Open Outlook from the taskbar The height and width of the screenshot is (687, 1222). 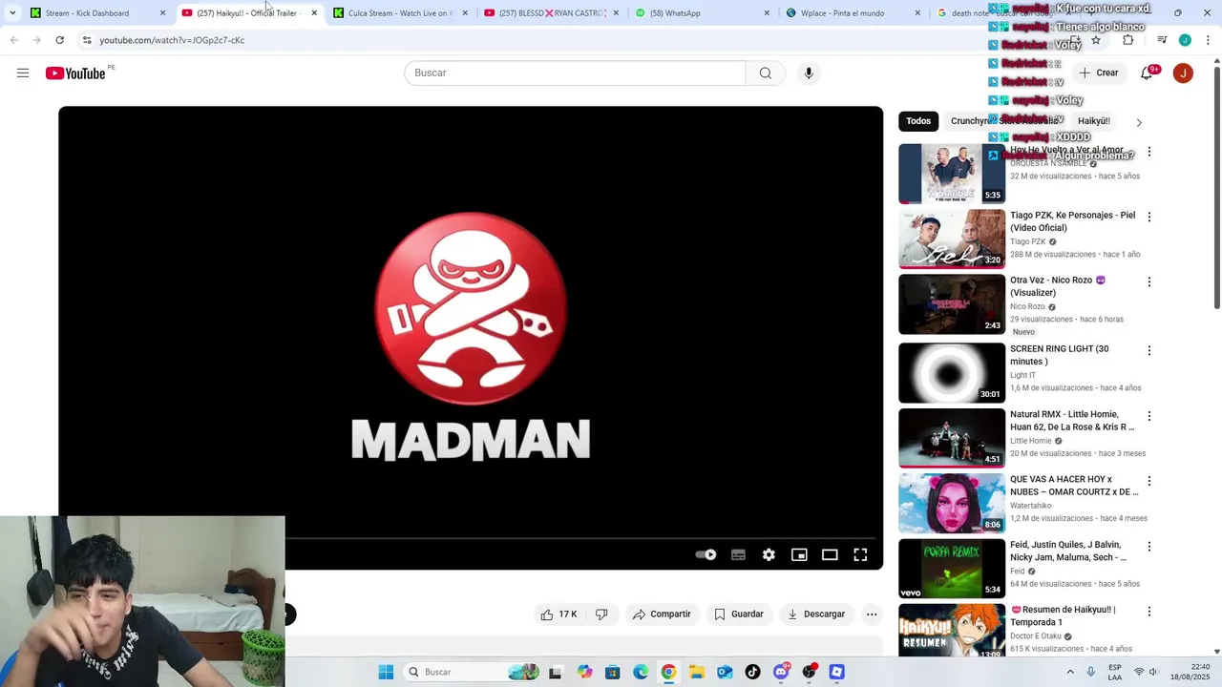click(x=725, y=672)
